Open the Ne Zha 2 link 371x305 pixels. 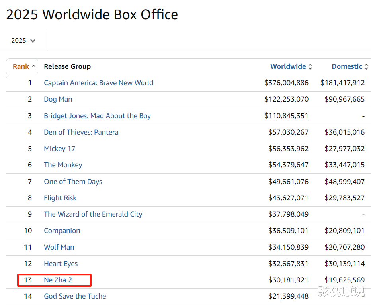point(58,280)
